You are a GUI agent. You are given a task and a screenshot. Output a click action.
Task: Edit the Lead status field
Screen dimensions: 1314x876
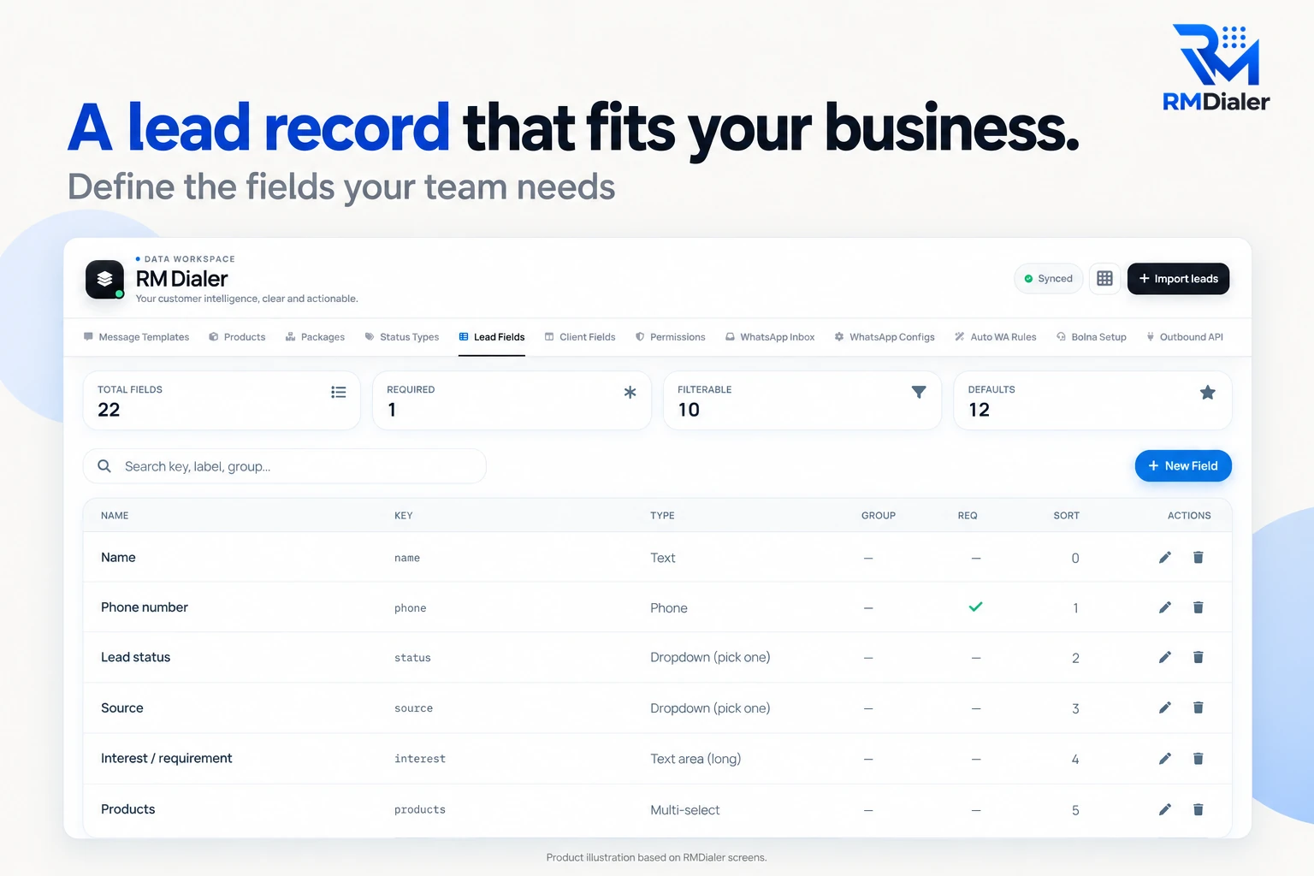pyautogui.click(x=1164, y=657)
